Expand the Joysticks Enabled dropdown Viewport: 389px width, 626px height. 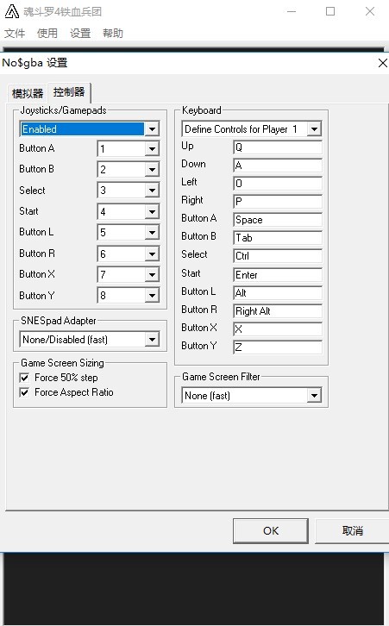152,129
